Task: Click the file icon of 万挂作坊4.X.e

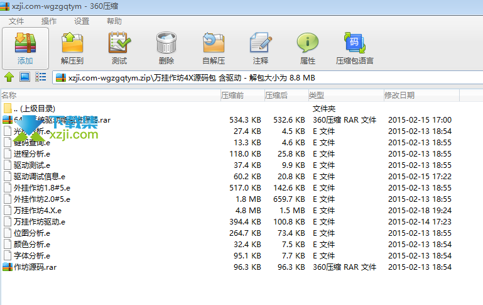Action: [8, 211]
